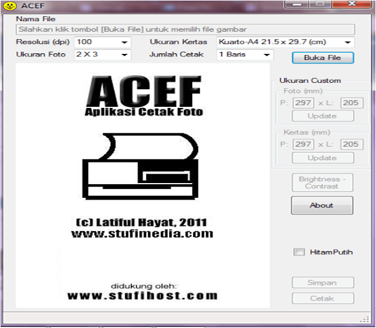Click Update under Kertas (mm)
Image resolution: width=376 pixels, height=328 pixels.
pos(323,158)
